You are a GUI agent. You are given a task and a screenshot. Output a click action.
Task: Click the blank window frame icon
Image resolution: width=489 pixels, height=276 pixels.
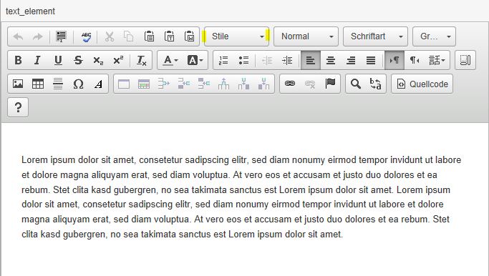(124, 84)
